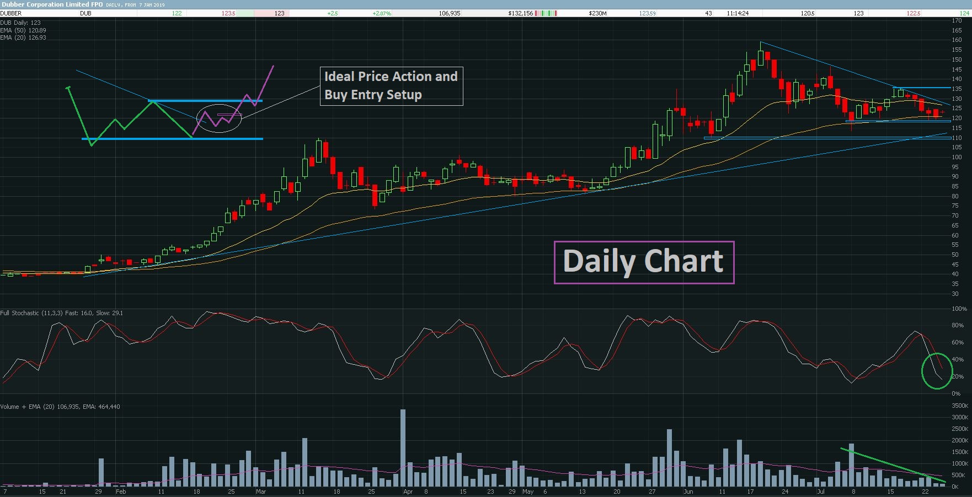This screenshot has width=972, height=497.
Task: Click the red-green bar indicator beside $132,156
Action: point(546,13)
